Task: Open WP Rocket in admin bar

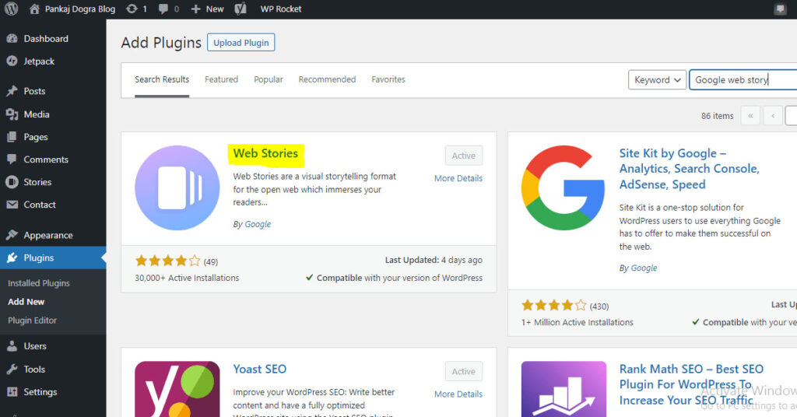Action: click(280, 9)
